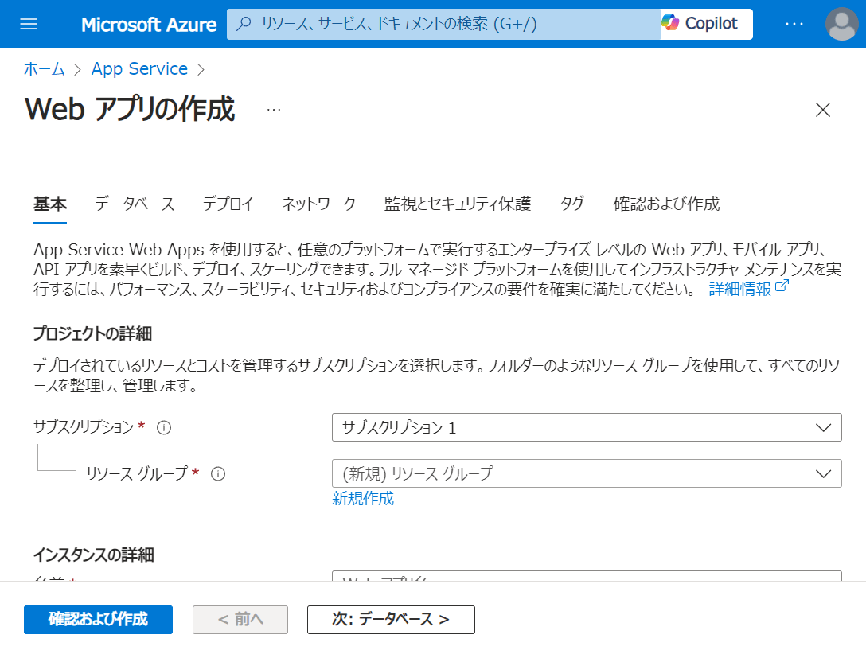Viewport: 866px width, 658px height.
Task: Click the Microsoft Azure logo text
Action: click(149, 25)
